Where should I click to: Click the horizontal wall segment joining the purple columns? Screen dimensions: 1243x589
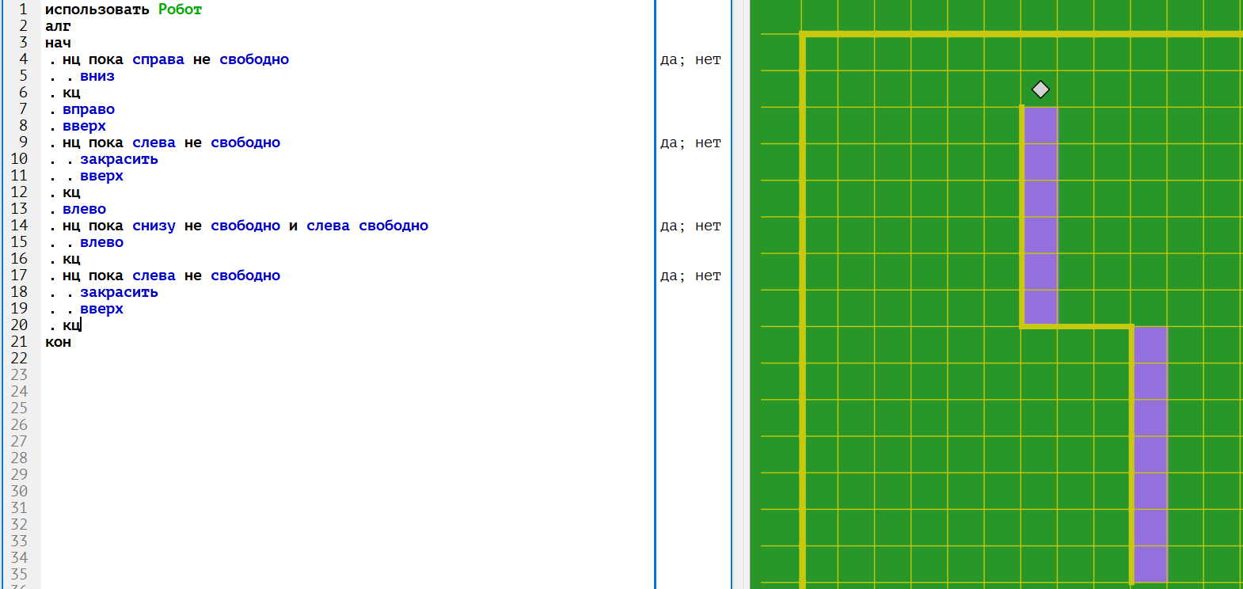[x=1077, y=326]
